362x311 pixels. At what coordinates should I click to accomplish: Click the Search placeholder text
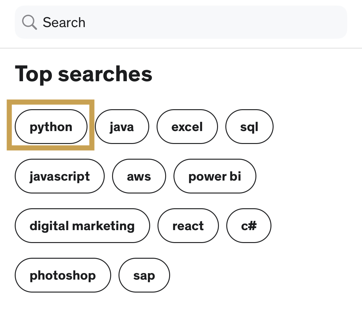(x=64, y=22)
